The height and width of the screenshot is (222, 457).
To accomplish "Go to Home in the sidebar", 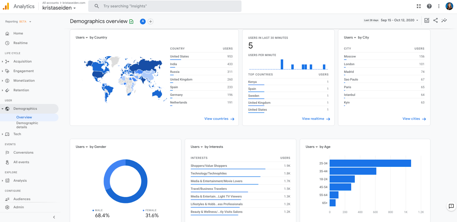I will (x=18, y=33).
